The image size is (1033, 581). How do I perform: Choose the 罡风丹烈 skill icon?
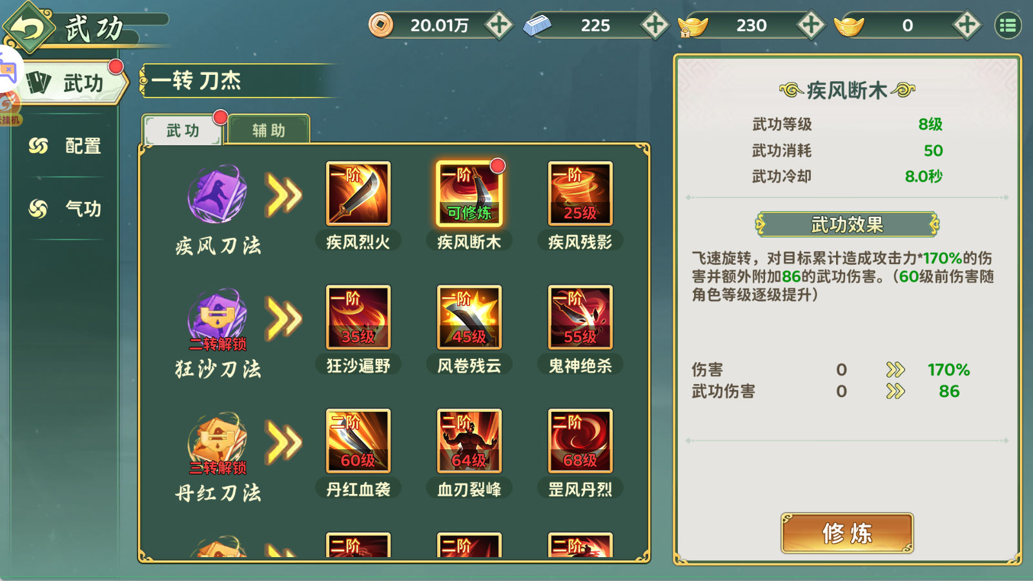580,441
